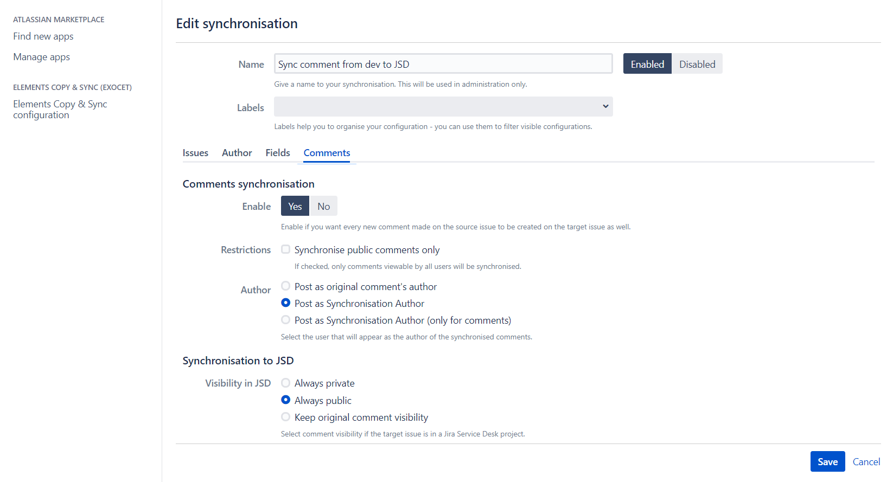Keep synchronisation status Enabled
This screenshot has width=893, height=482.
tap(647, 63)
